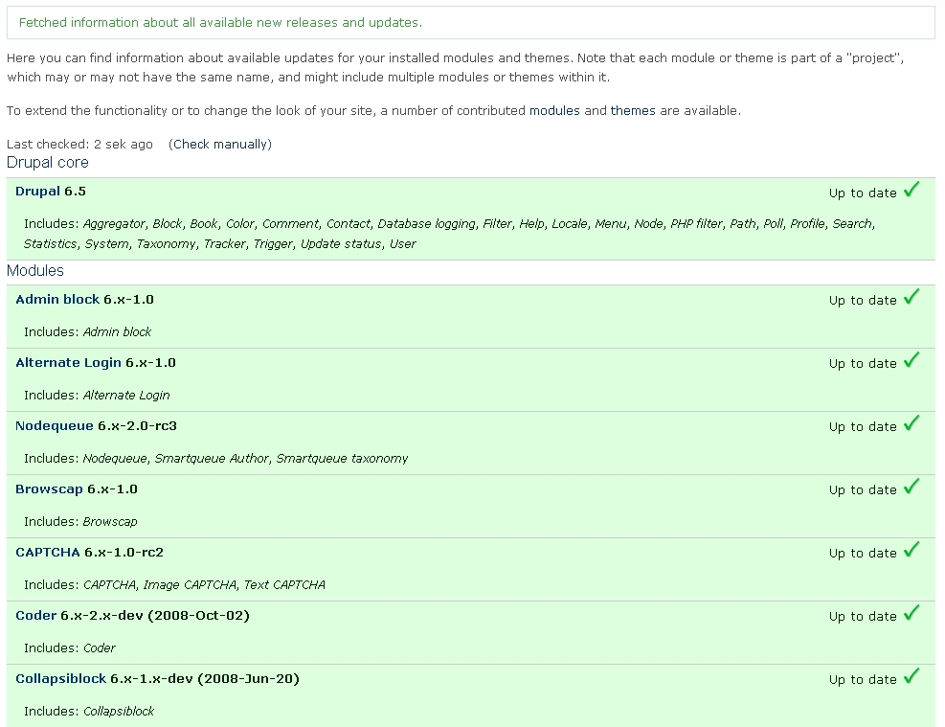Open the contributed themes link
The width and height of the screenshot is (945, 727).
pyautogui.click(x=633, y=111)
